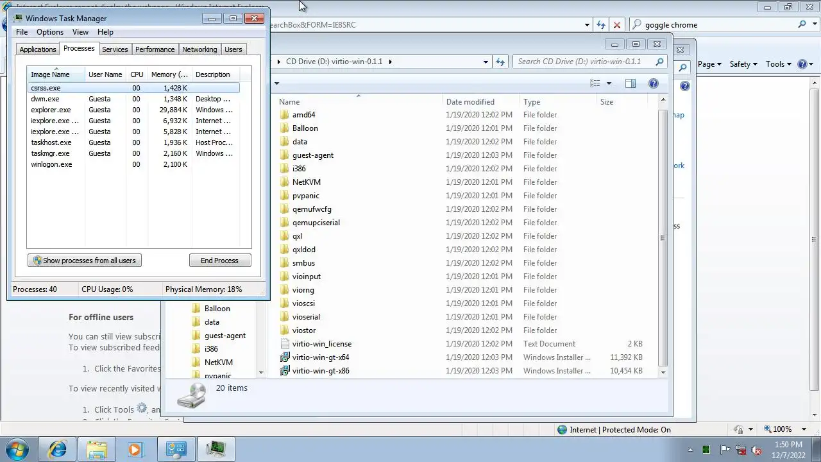
Task: Switch to the Performance tab
Action: tap(155, 49)
